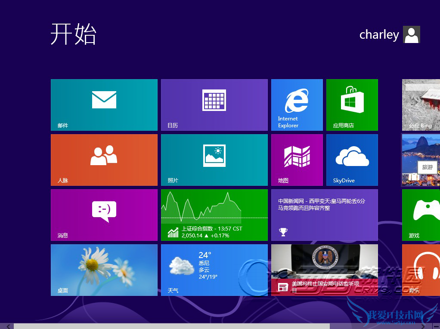Click the news icon on the red headline bar
The width and height of the screenshot is (440, 329).
pos(283,287)
